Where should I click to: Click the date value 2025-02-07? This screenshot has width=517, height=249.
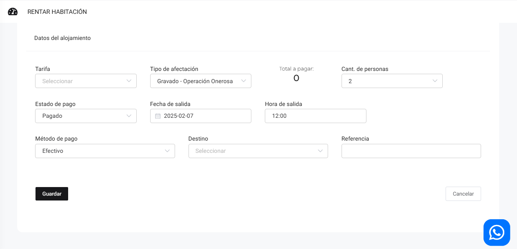(x=179, y=116)
